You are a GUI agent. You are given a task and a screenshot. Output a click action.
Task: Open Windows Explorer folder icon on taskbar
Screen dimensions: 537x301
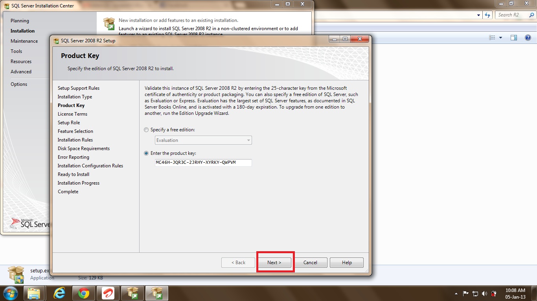pyautogui.click(x=34, y=293)
